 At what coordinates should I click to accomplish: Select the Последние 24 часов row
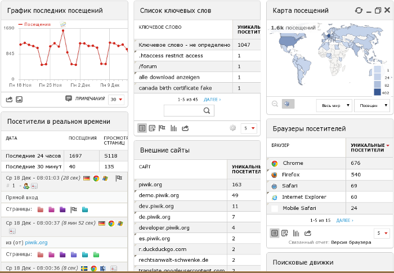[64, 156]
